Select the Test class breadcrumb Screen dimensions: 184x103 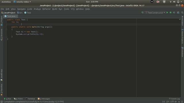28,13
